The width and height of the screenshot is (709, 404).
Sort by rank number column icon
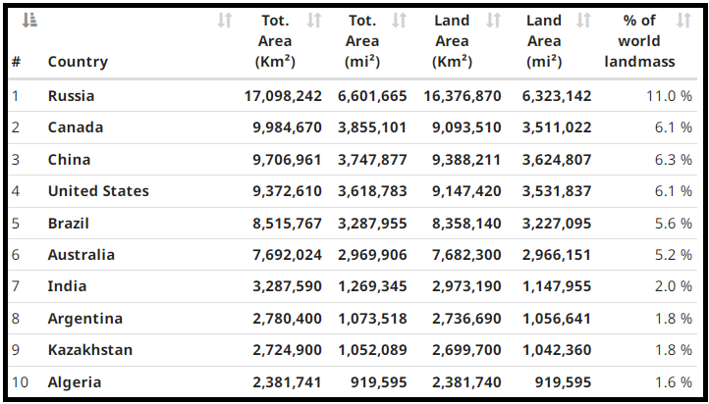point(29,20)
